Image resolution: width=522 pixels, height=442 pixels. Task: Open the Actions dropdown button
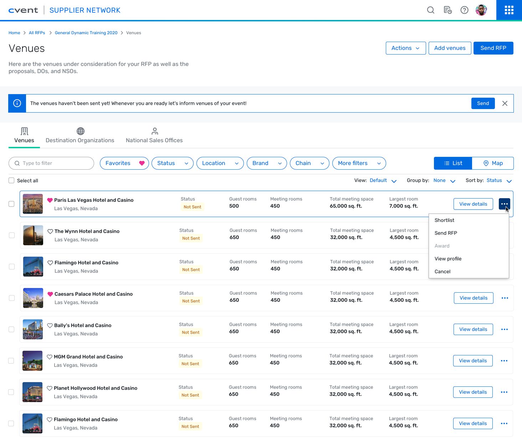(406, 48)
